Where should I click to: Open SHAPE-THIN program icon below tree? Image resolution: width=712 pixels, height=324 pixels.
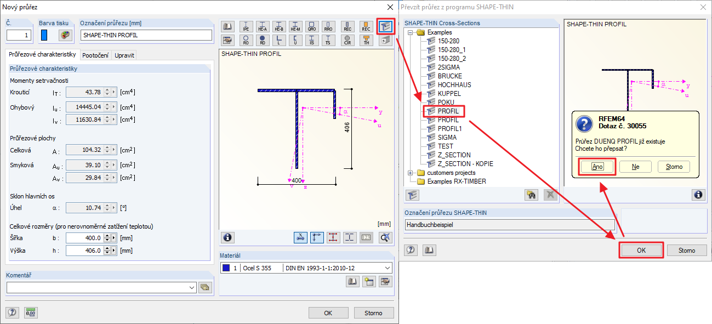tap(412, 195)
